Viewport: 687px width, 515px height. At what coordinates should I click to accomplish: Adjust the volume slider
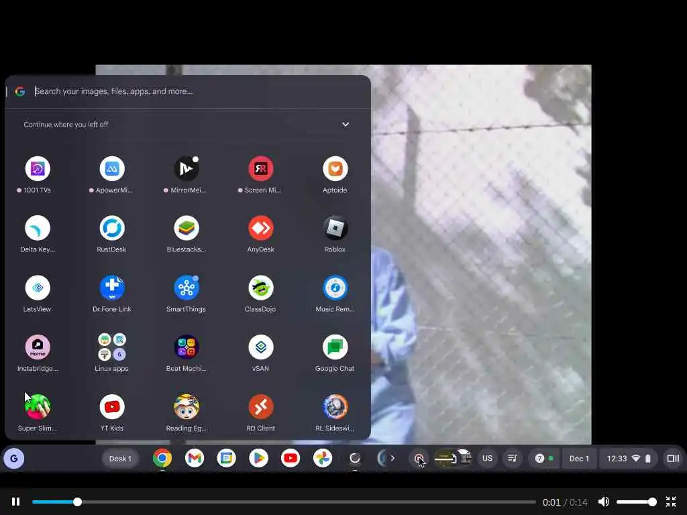(636, 502)
